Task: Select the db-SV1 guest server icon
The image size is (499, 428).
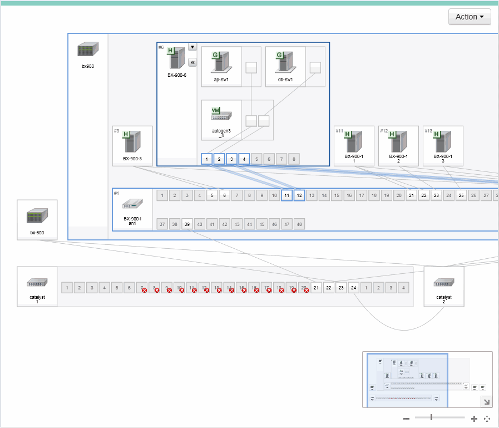Action: pyautogui.click(x=285, y=62)
